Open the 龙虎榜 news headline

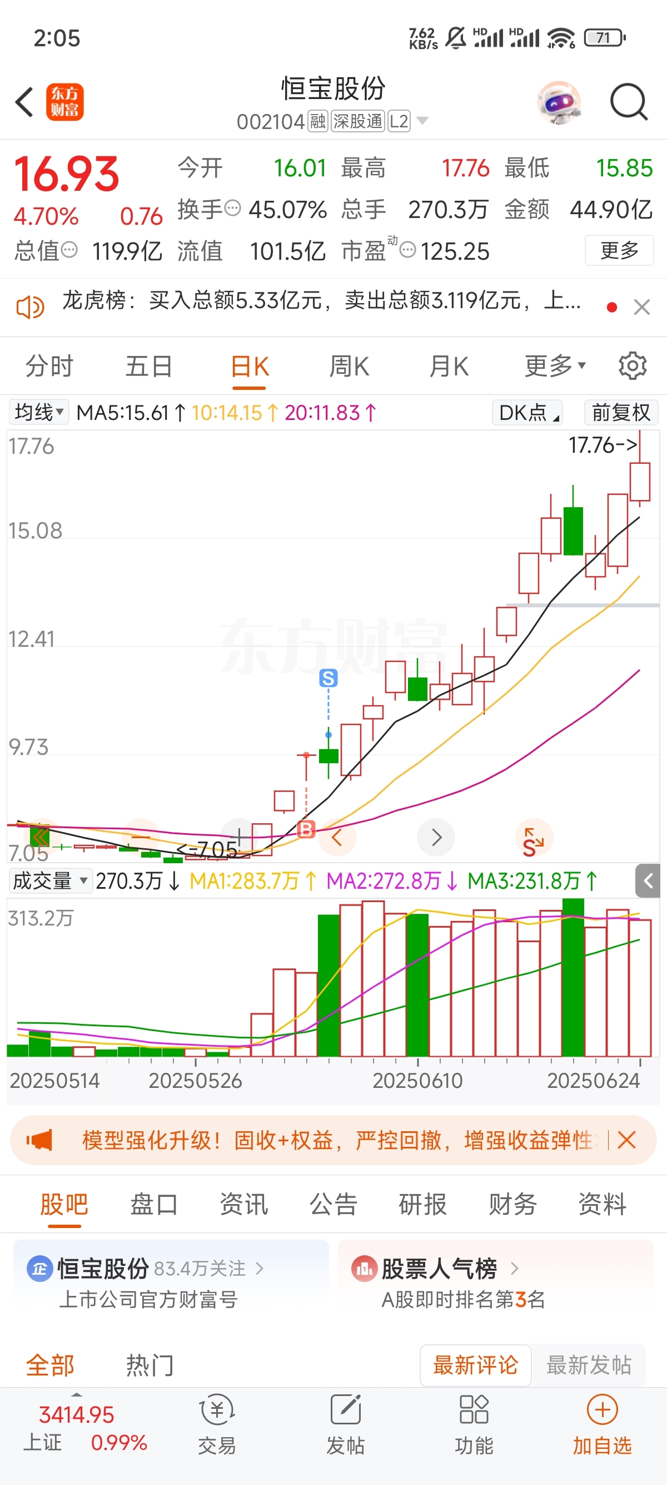321,300
